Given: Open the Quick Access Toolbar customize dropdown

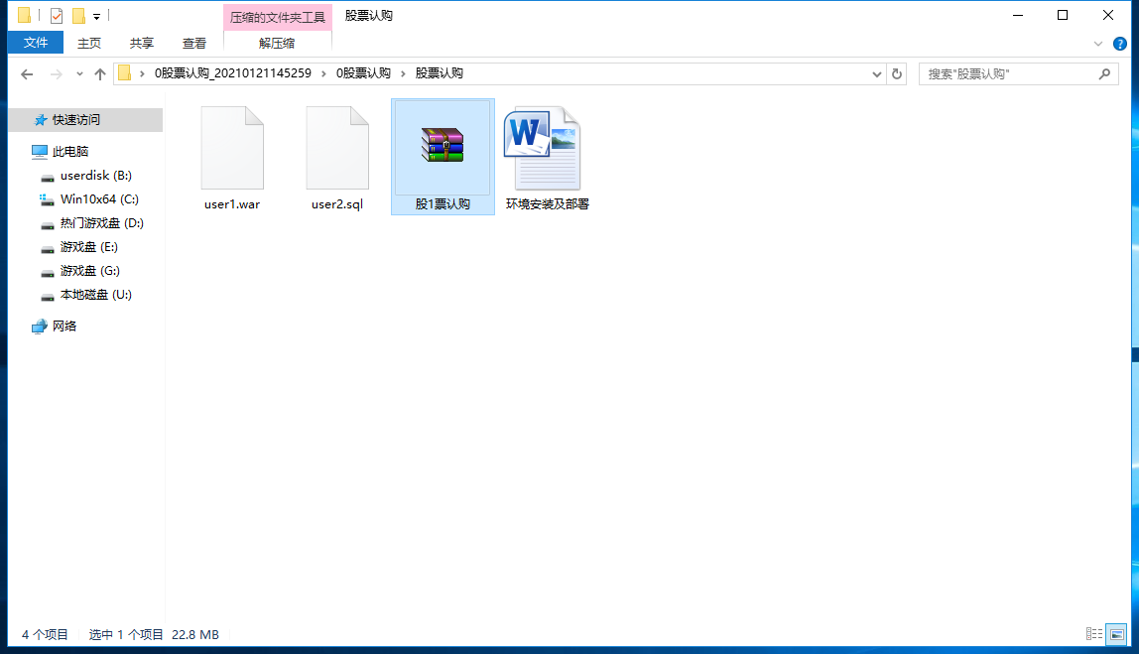Looking at the screenshot, I should pos(96,16).
